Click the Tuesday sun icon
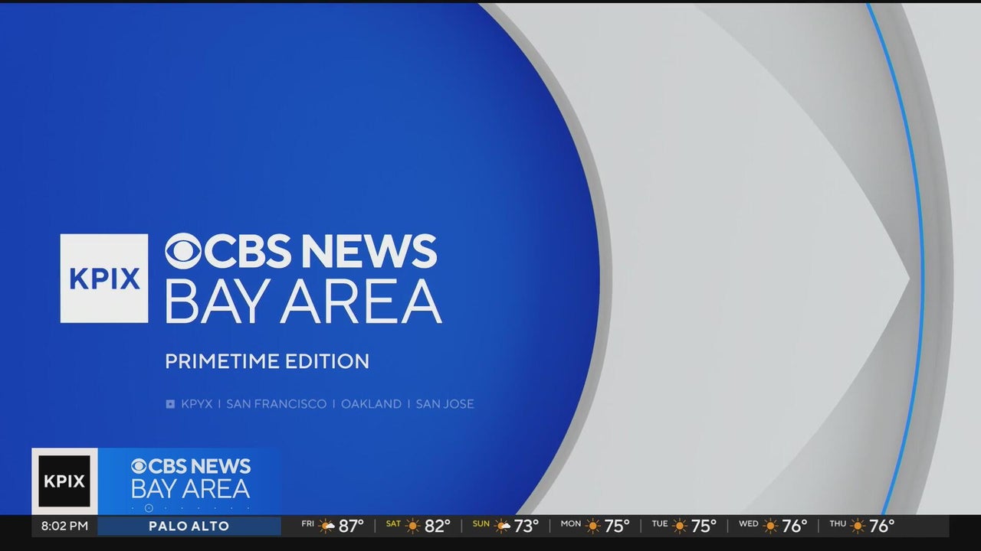The height and width of the screenshot is (551, 981). 680,527
